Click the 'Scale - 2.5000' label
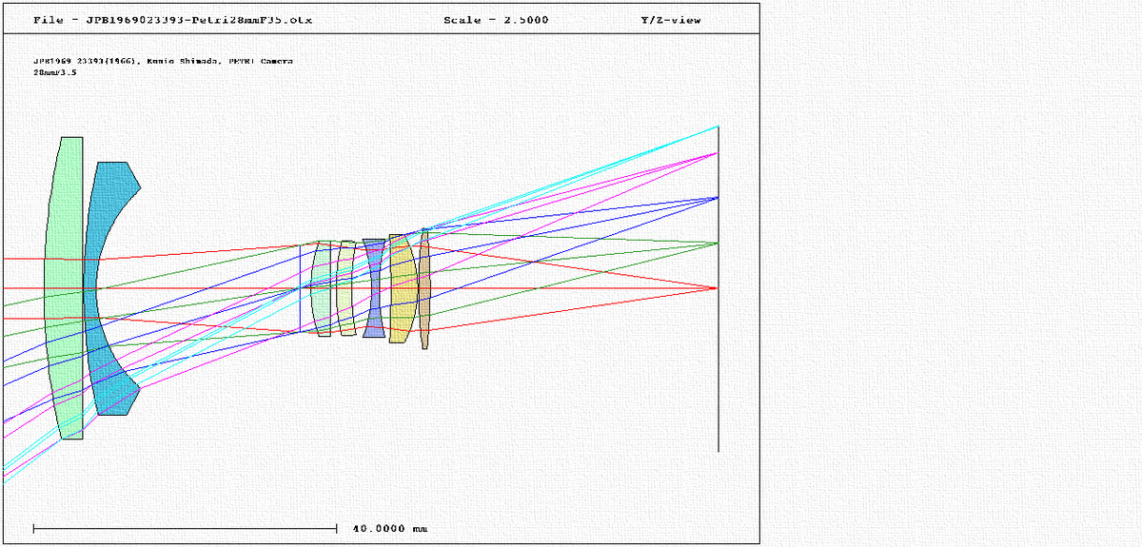The image size is (1142, 547). [496, 20]
